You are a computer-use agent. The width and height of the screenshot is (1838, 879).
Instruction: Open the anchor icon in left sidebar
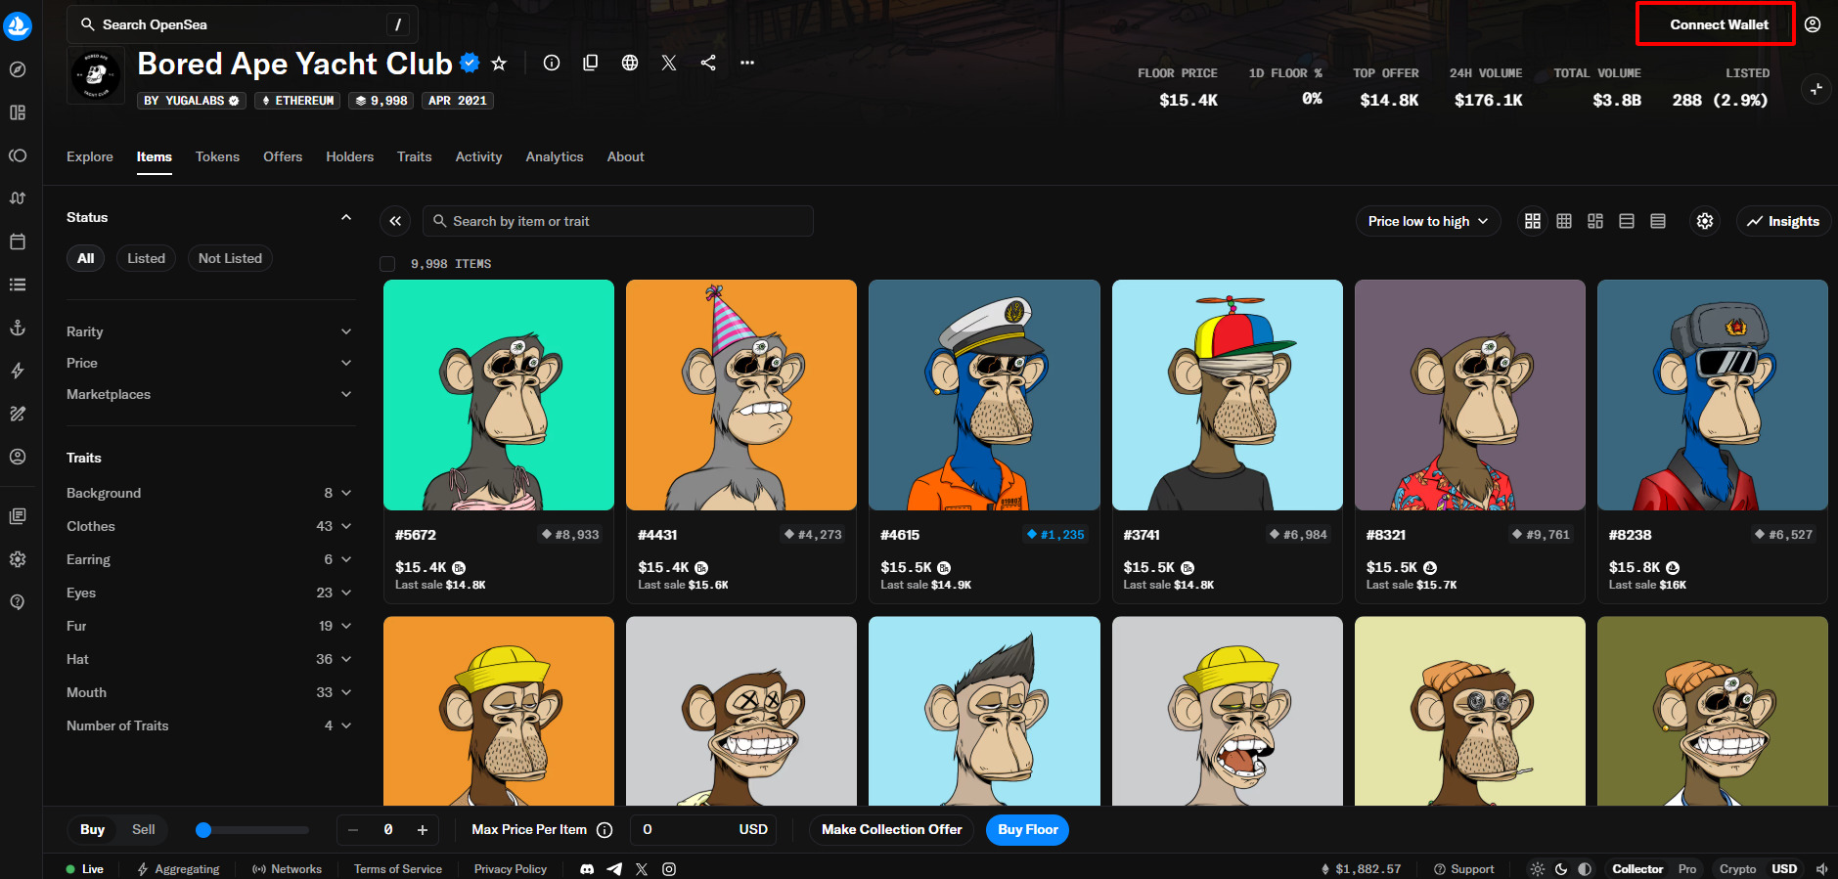click(18, 328)
